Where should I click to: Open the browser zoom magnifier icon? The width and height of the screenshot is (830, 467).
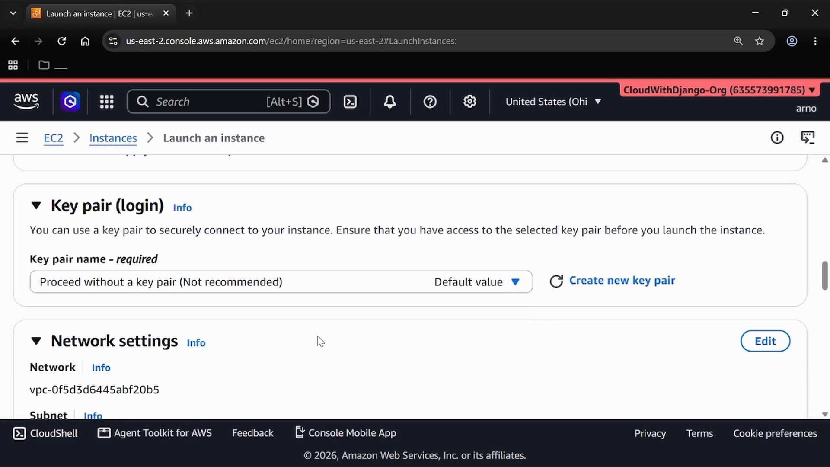click(738, 41)
